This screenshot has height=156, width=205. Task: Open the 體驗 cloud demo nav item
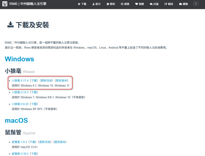coord(183,4)
